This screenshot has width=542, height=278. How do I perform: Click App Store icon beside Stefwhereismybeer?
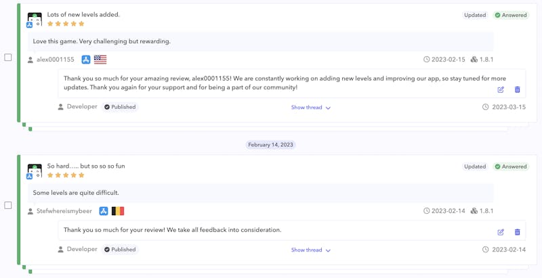[104, 211]
